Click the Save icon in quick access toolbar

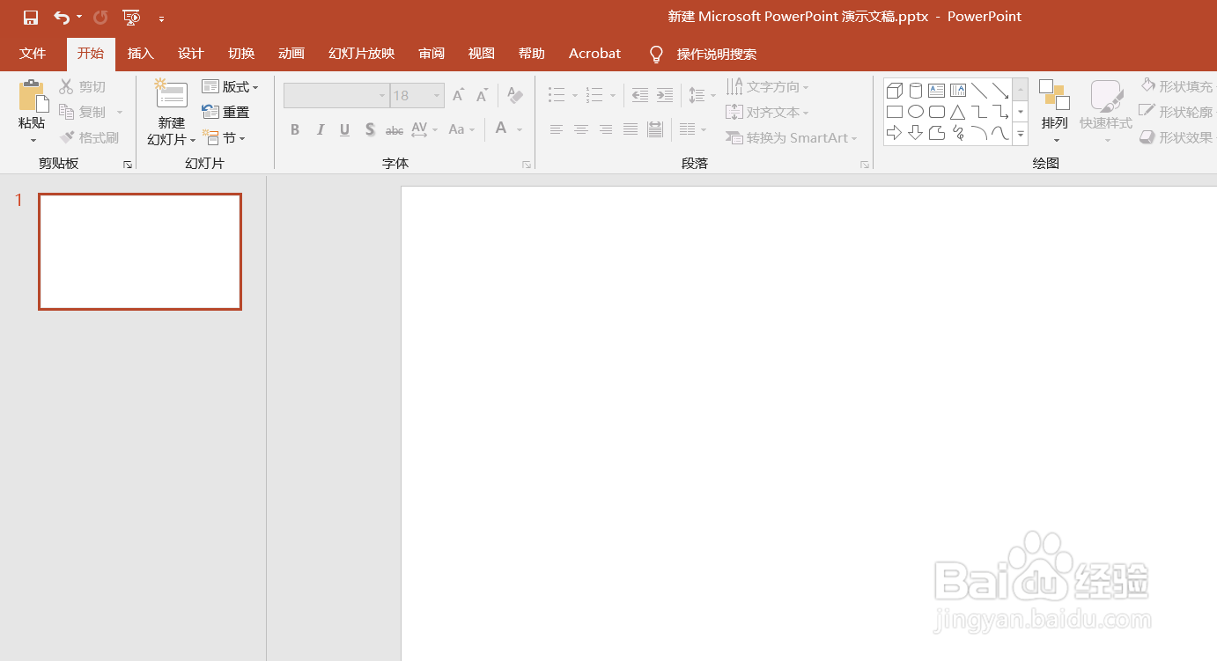(31, 18)
